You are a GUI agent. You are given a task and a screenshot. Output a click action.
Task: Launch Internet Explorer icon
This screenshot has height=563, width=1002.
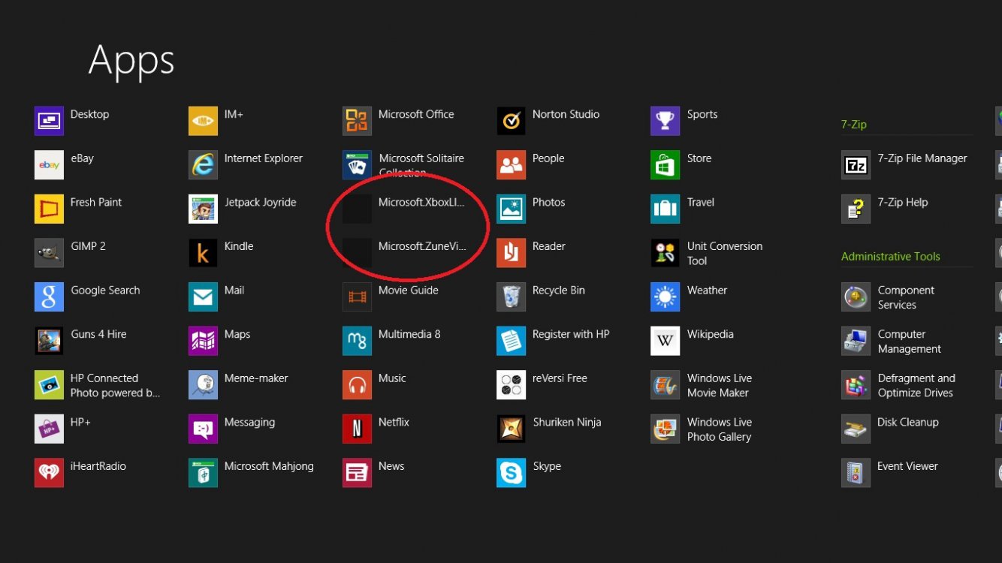203,165
